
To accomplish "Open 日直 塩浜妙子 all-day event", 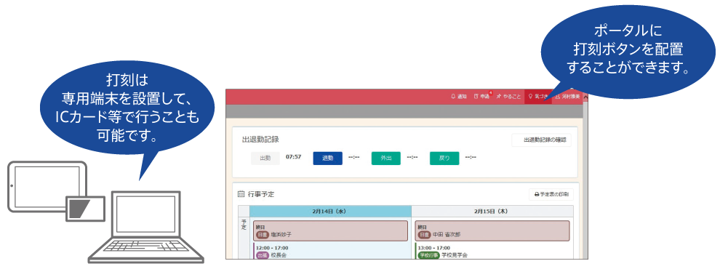I will 331,231.
